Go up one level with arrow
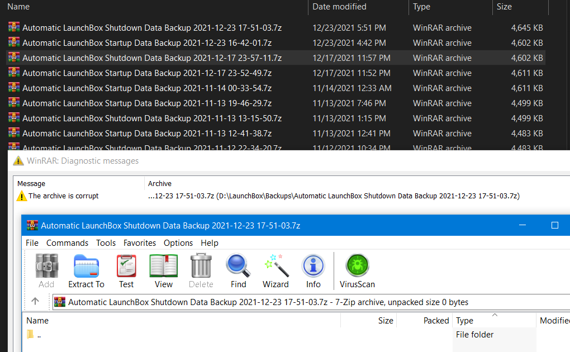Viewport: 570px width, 352px height. coord(35,301)
